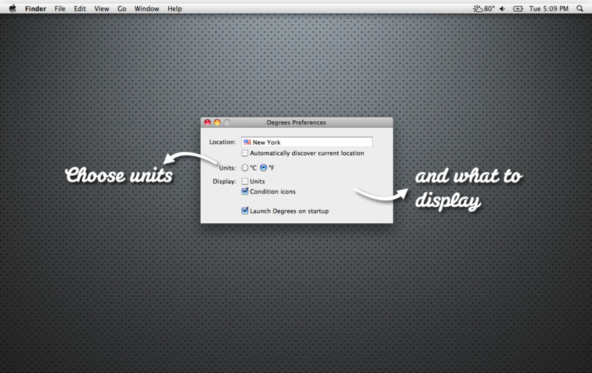This screenshot has width=592, height=373.
Task: Select the °C units radio button
Action: tap(245, 168)
